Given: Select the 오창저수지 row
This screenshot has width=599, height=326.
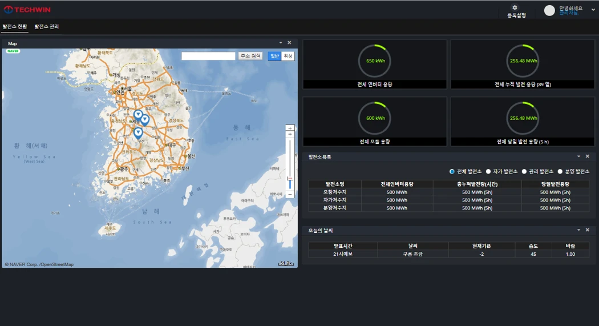Looking at the screenshot, I should pos(449,192).
